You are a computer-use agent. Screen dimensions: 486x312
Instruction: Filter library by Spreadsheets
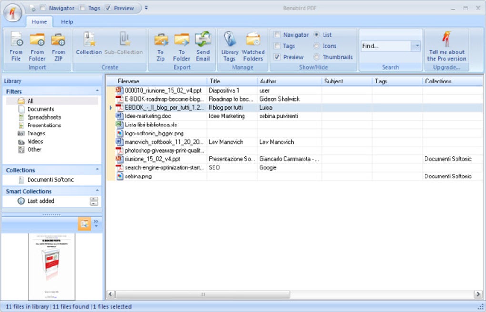point(44,117)
